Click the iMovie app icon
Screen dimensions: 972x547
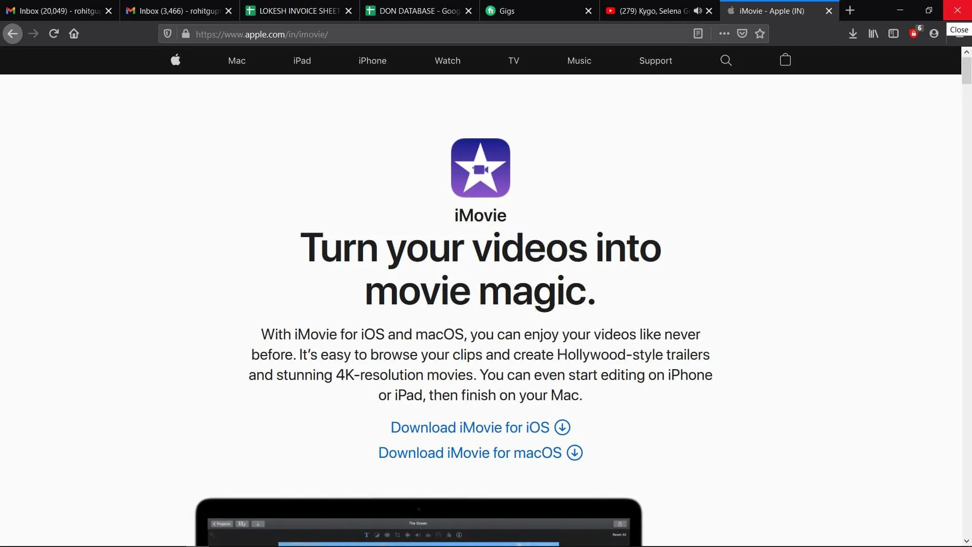pos(480,168)
